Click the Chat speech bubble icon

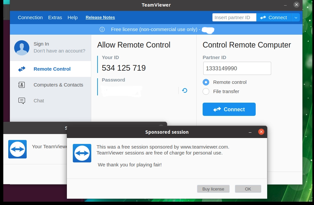[x=22, y=101]
